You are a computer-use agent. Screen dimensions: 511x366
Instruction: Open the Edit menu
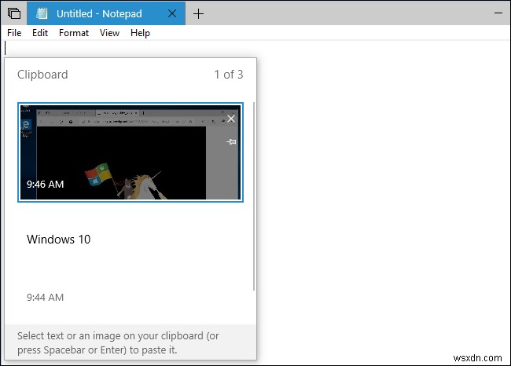pyautogui.click(x=40, y=33)
